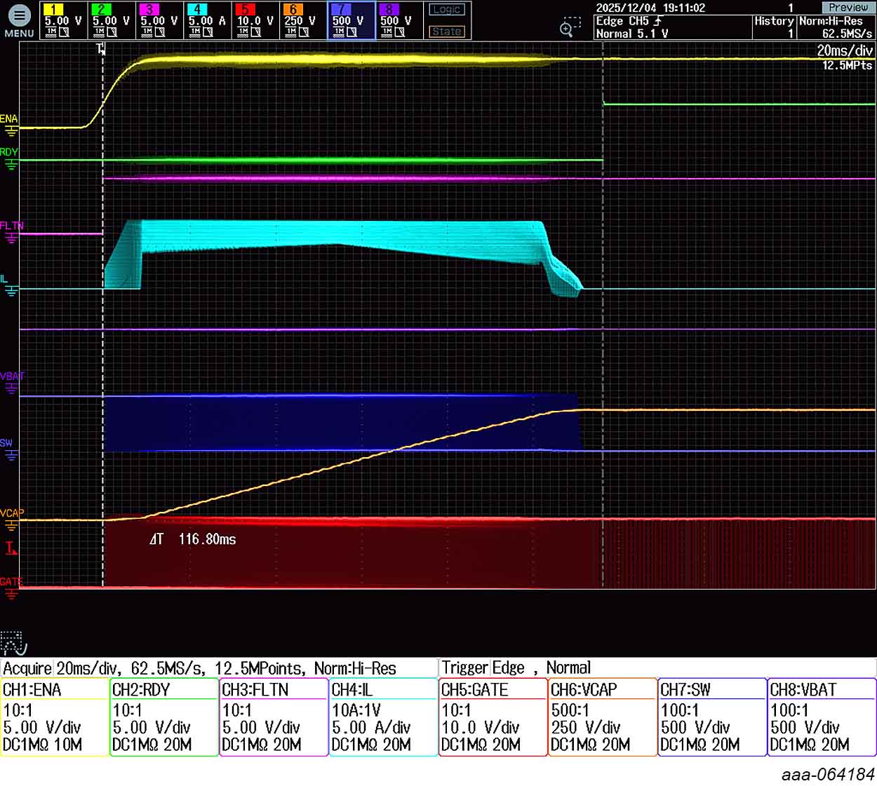Toggle the State display button
This screenshot has height=786, width=877.
point(447,32)
